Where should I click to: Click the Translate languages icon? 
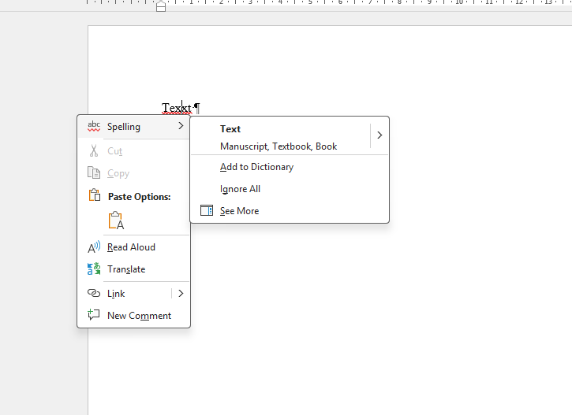tap(94, 269)
